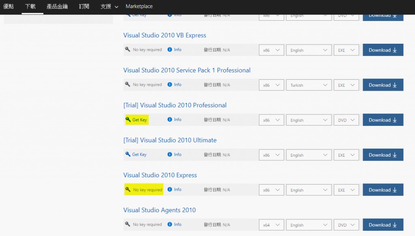Click key icon in Service Pack 1 Professional row
The height and width of the screenshot is (236, 415).
[128, 84]
